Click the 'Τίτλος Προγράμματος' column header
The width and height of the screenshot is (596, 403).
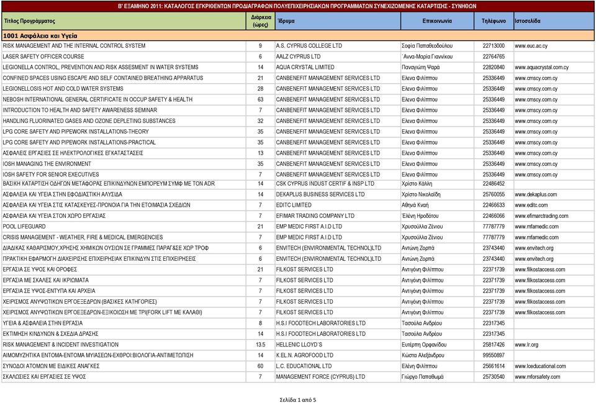(x=124, y=21)
